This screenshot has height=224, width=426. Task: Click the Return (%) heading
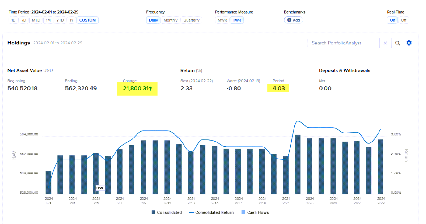[191, 70]
